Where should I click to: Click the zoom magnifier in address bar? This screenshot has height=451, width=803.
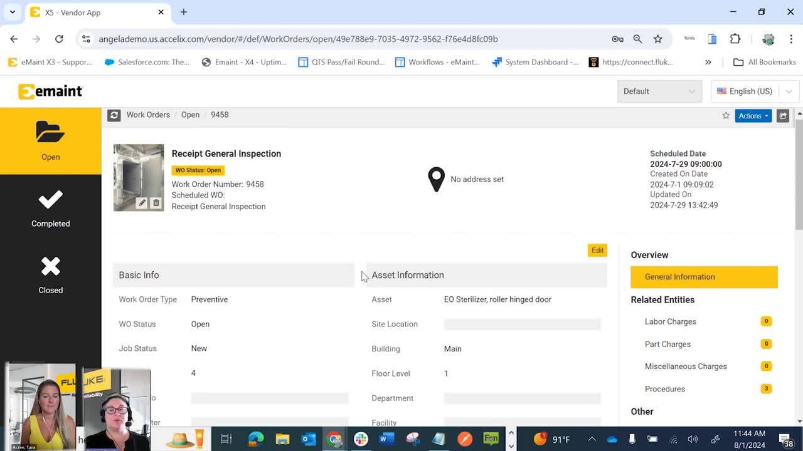(x=637, y=39)
